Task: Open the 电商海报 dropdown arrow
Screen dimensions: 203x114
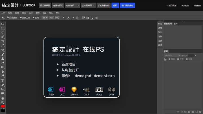Action: pos(78,5)
